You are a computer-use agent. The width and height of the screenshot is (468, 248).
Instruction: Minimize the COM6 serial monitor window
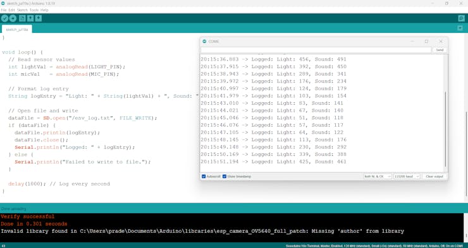coord(413,42)
